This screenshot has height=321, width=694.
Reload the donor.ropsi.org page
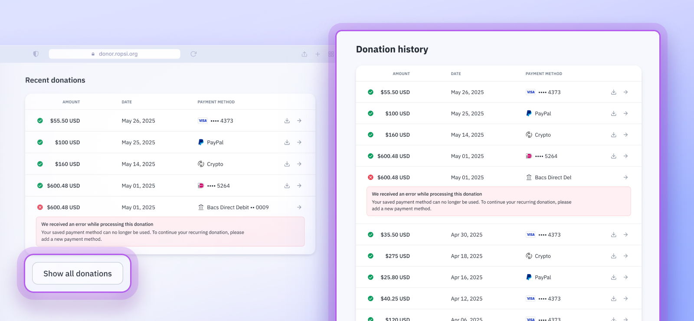pyautogui.click(x=193, y=54)
